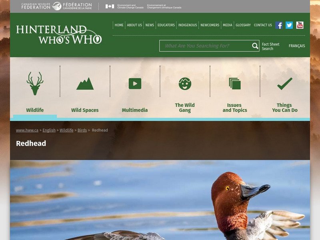Open the YouTube channel icon

[300, 25]
